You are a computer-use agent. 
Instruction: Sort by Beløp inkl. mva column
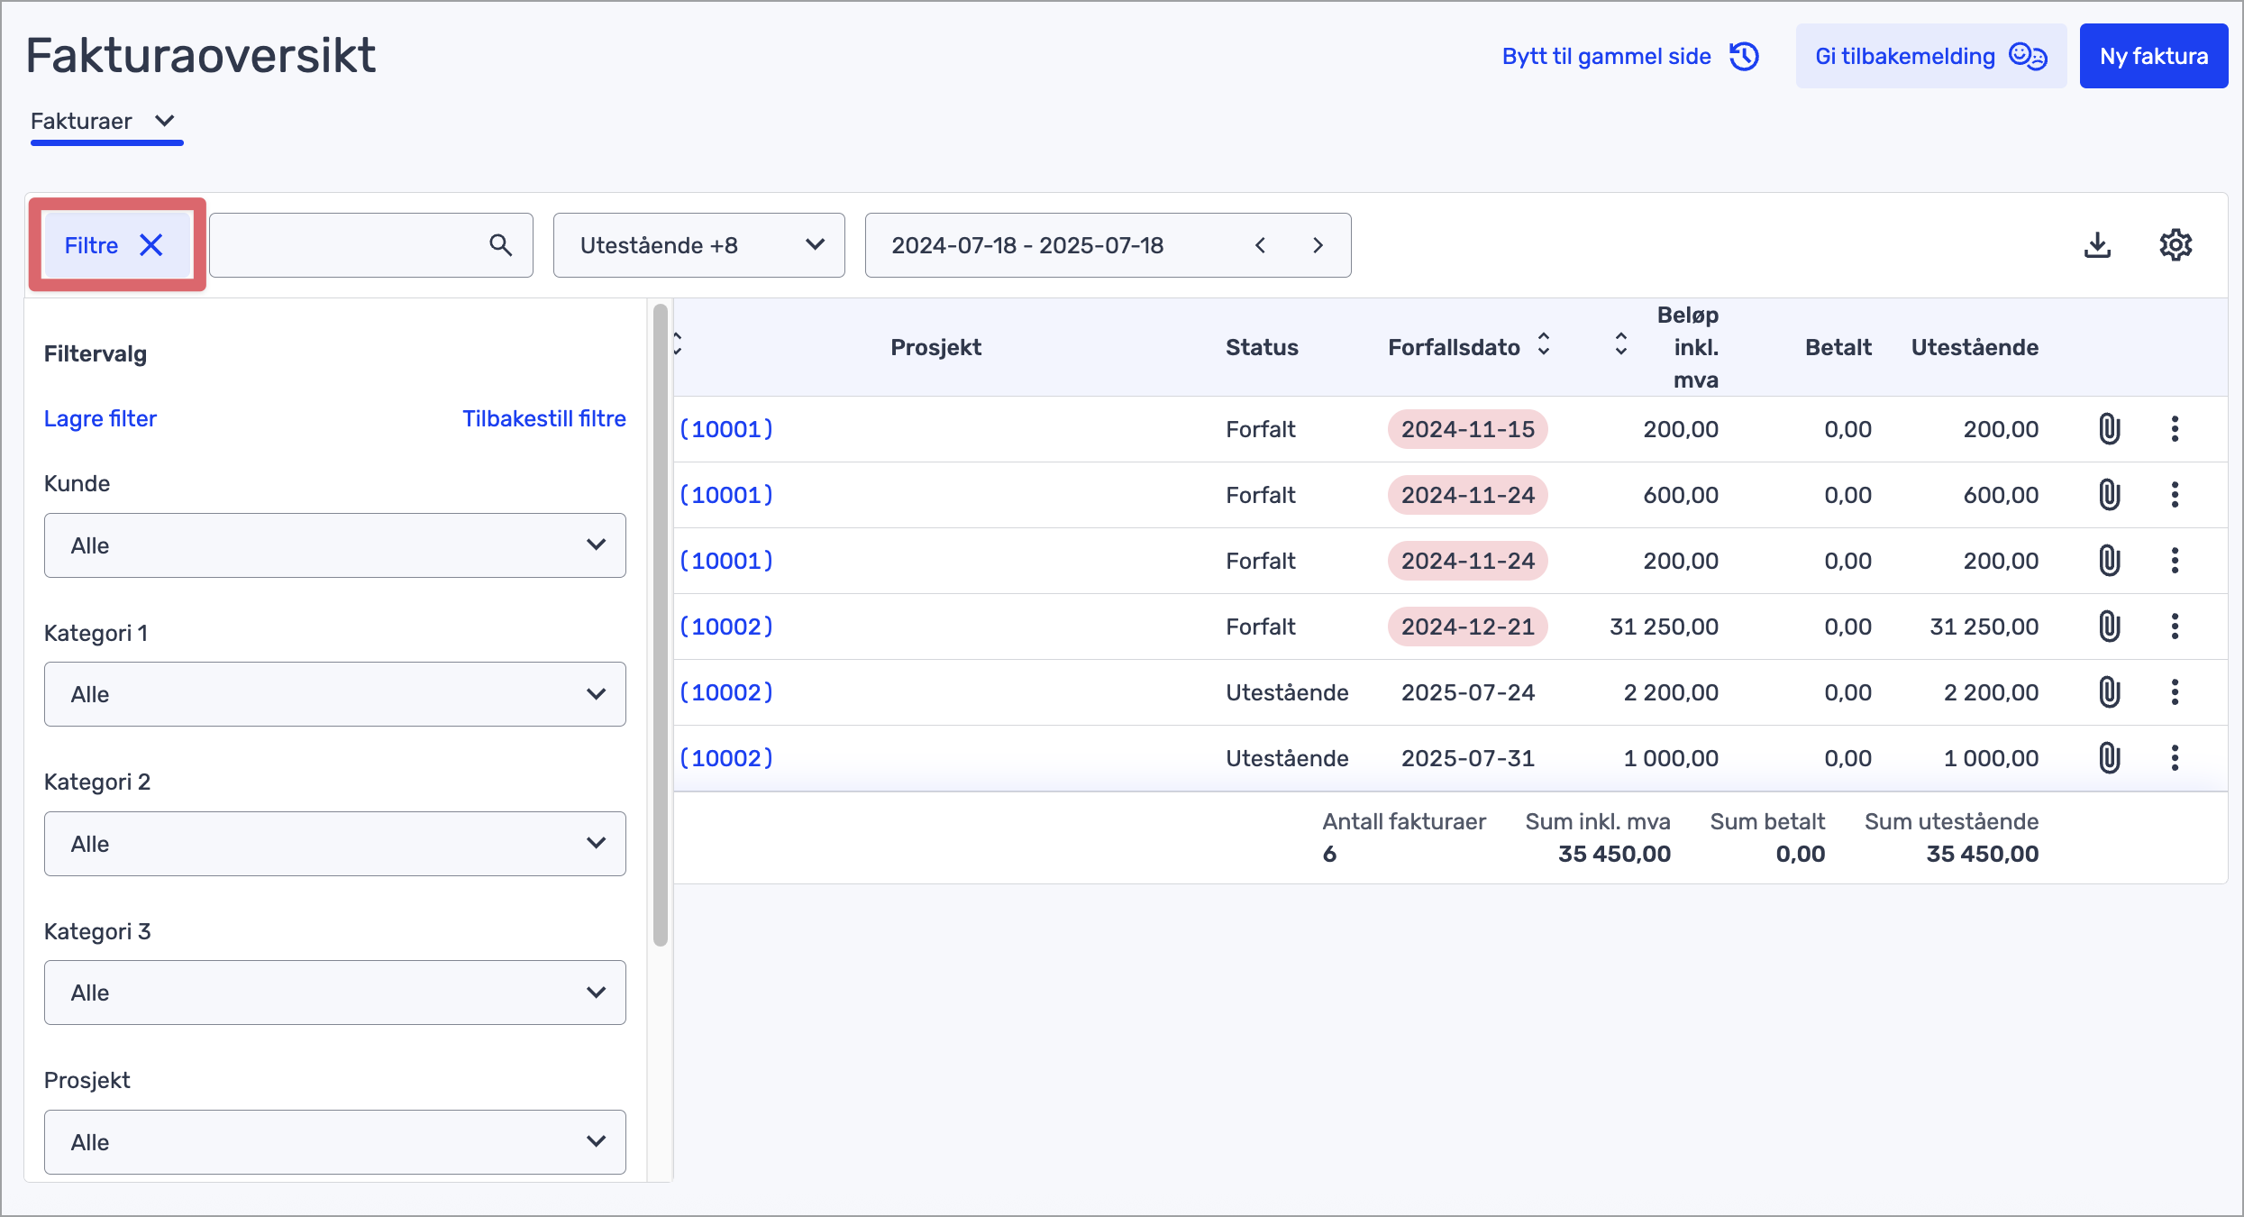[1621, 344]
